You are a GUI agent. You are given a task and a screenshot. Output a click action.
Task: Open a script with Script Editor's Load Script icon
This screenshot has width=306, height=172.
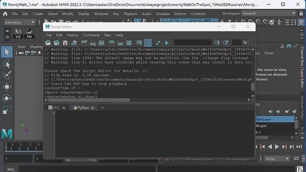click(x=48, y=43)
